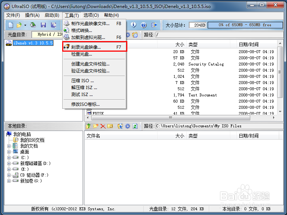This screenshot has width=287, height=215.
Task: Click the 我的电脑 computer icon
Action: pos(9,134)
